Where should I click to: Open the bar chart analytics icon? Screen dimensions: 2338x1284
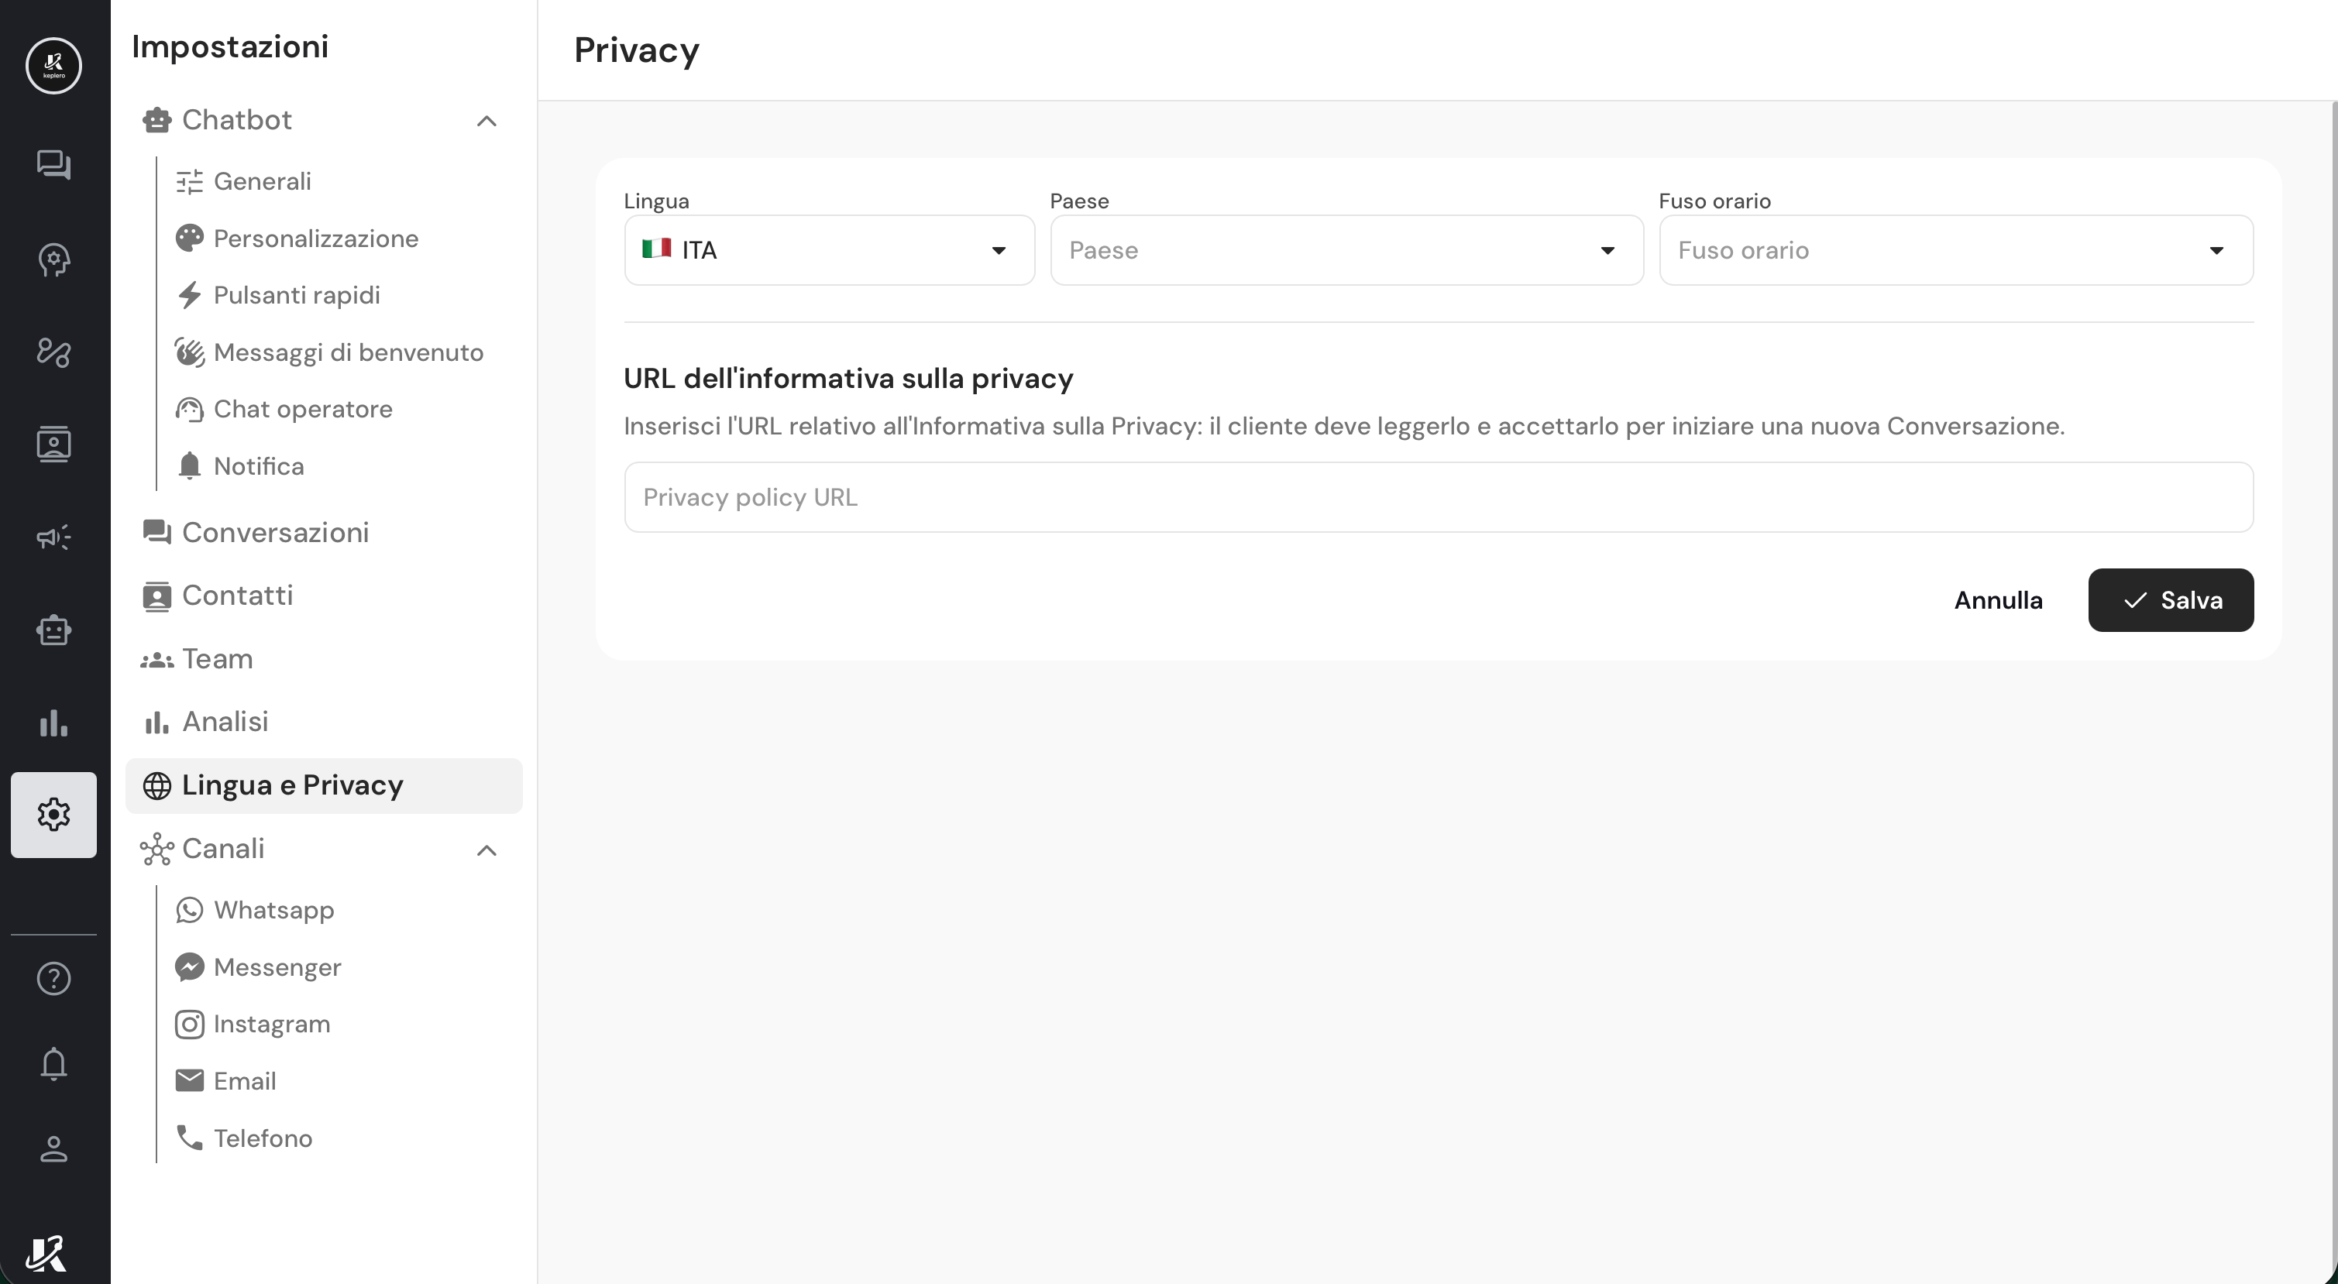click(x=53, y=723)
